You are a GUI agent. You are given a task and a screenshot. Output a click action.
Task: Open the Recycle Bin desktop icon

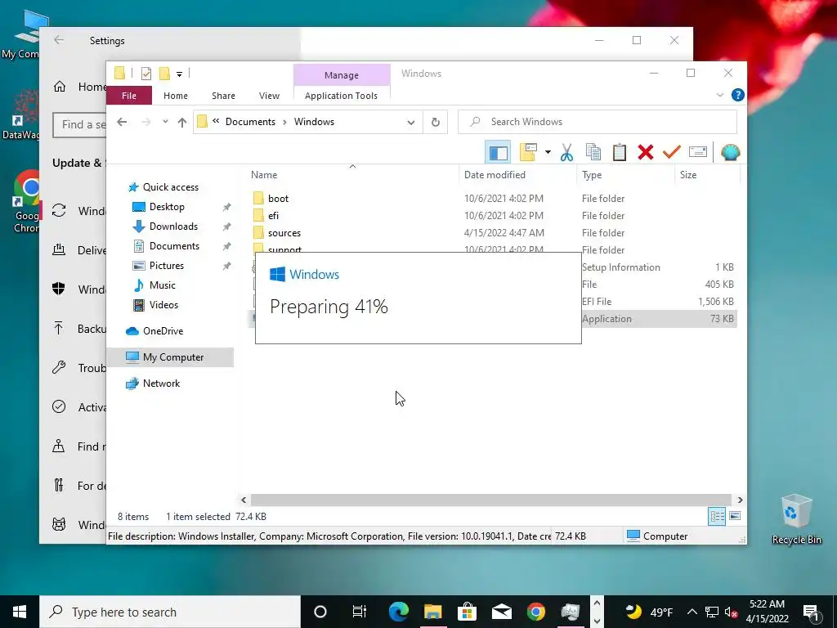pyautogui.click(x=796, y=519)
